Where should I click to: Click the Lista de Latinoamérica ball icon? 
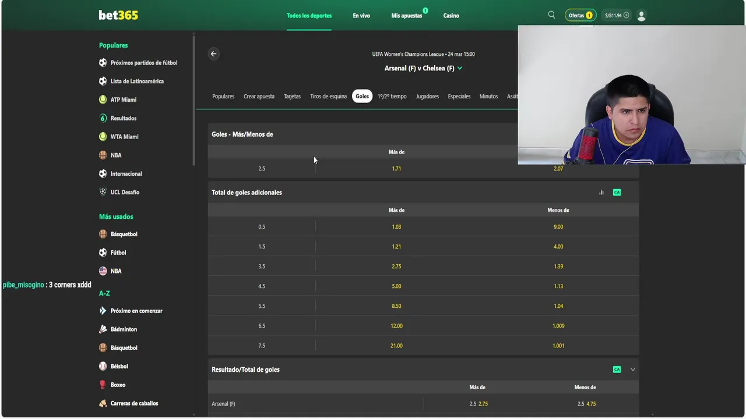(x=103, y=81)
